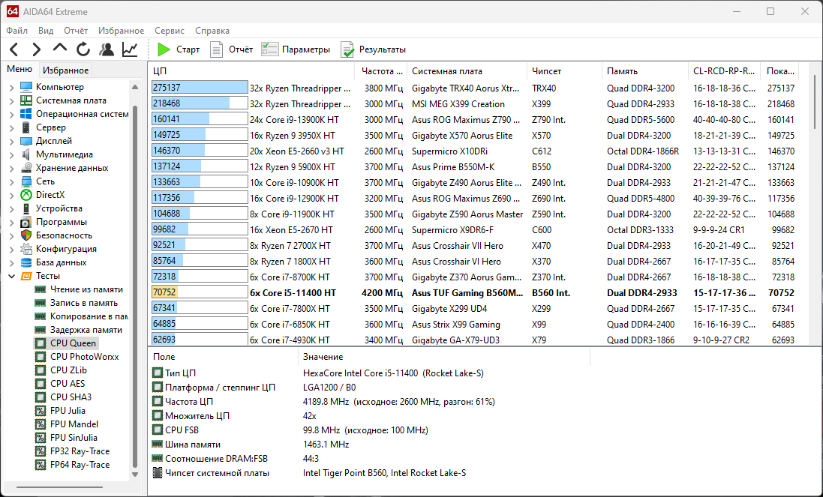Select the CPU ZLib test icon
Screen dimensions: 823x497
point(40,370)
